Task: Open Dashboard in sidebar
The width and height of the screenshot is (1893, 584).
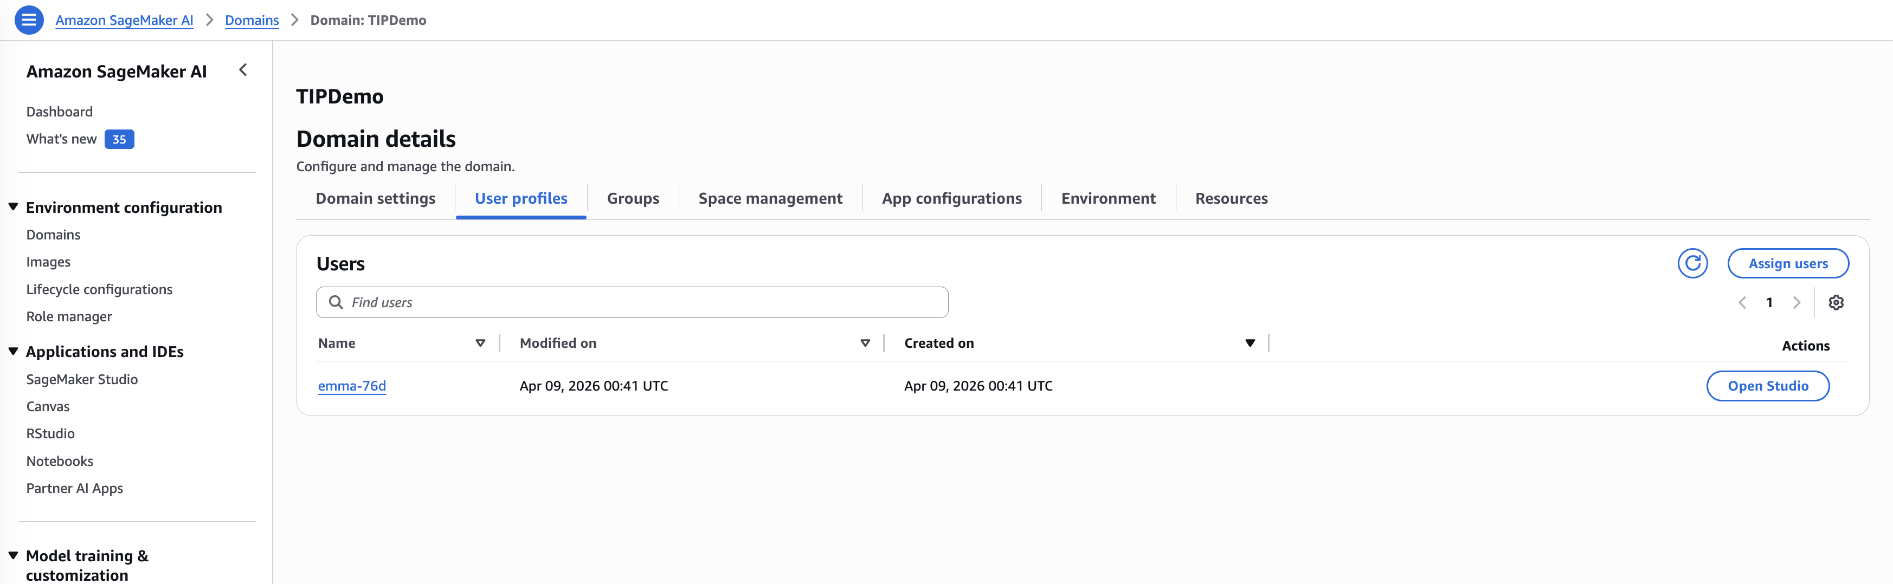Action: [x=60, y=112]
